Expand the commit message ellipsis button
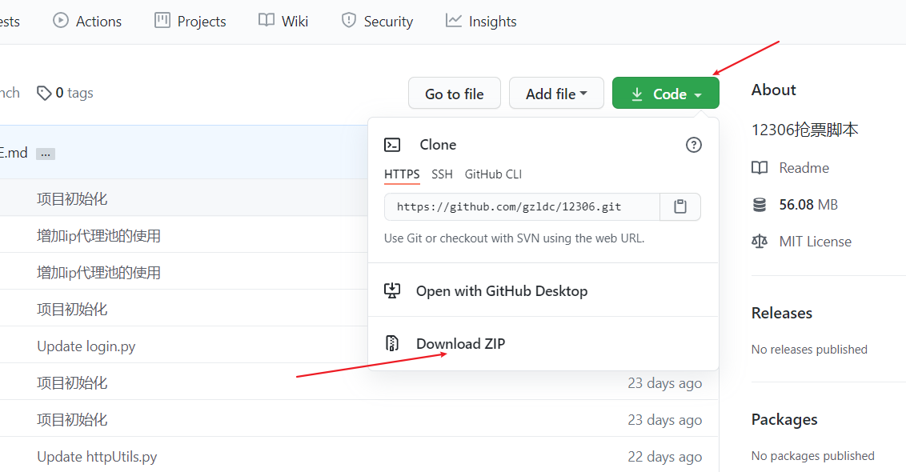Screen dimensions: 906x472 point(46,154)
